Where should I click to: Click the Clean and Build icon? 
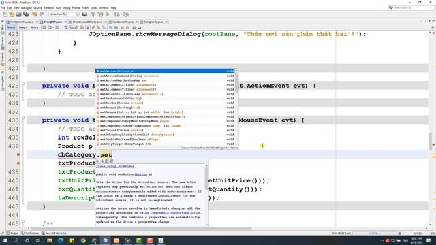tap(100, 14)
